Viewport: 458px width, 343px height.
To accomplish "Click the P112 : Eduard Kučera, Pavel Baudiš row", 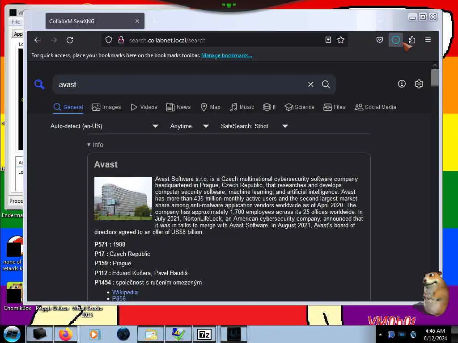I will pos(141,273).
